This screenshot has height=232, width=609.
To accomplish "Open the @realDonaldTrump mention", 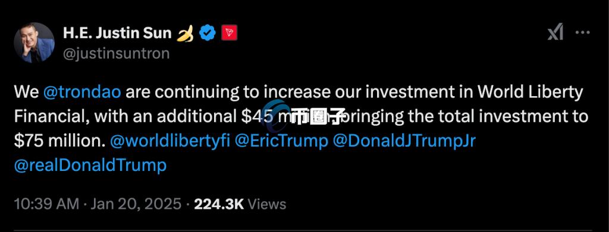I will pos(90,166).
